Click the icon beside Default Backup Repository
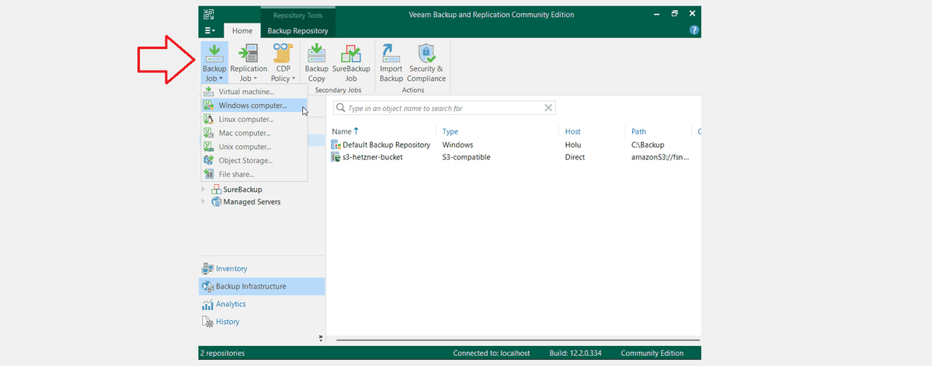 (x=336, y=145)
